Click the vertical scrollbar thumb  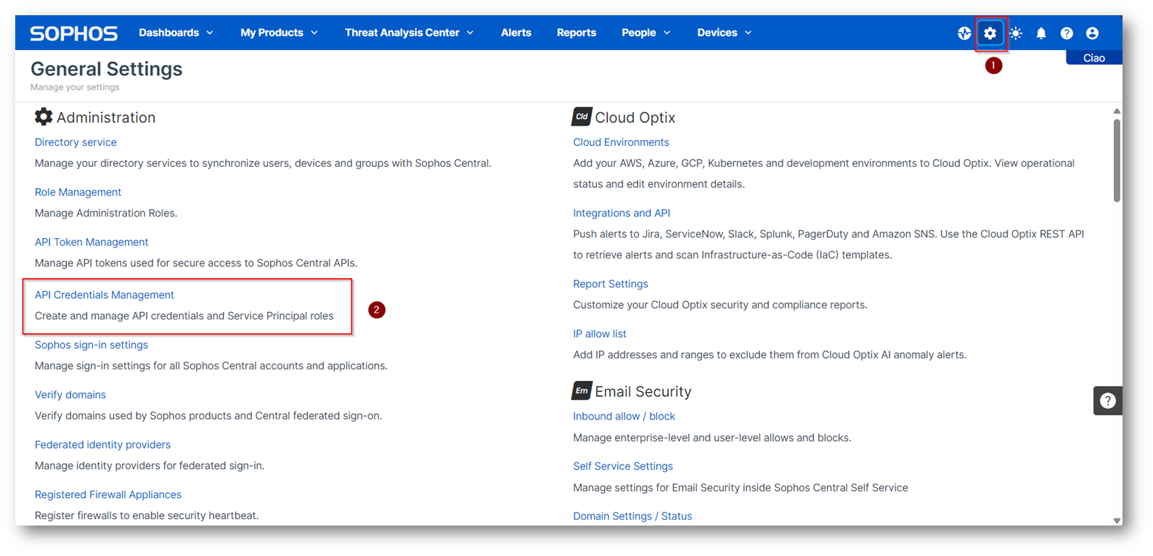(1117, 160)
